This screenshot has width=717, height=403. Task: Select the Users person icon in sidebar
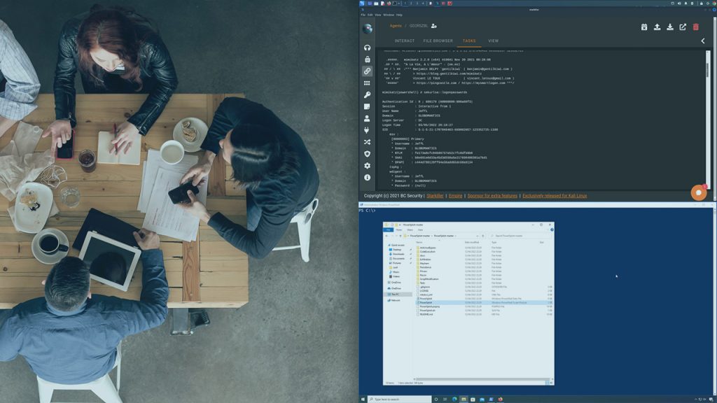367,118
